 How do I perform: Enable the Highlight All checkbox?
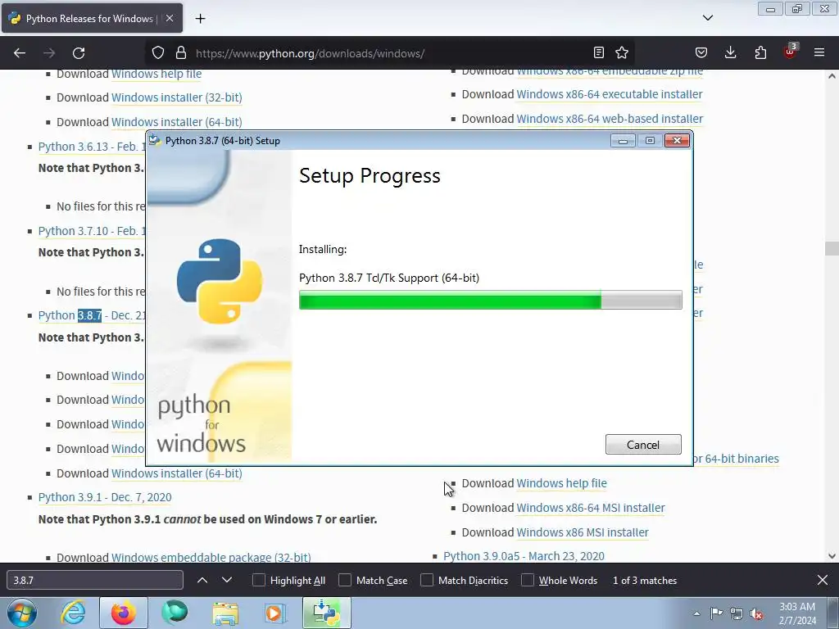click(x=258, y=581)
